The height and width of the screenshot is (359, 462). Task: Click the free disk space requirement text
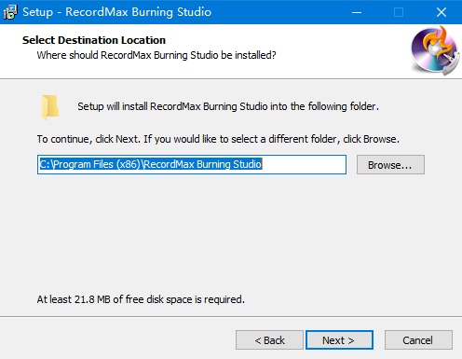pyautogui.click(x=141, y=299)
